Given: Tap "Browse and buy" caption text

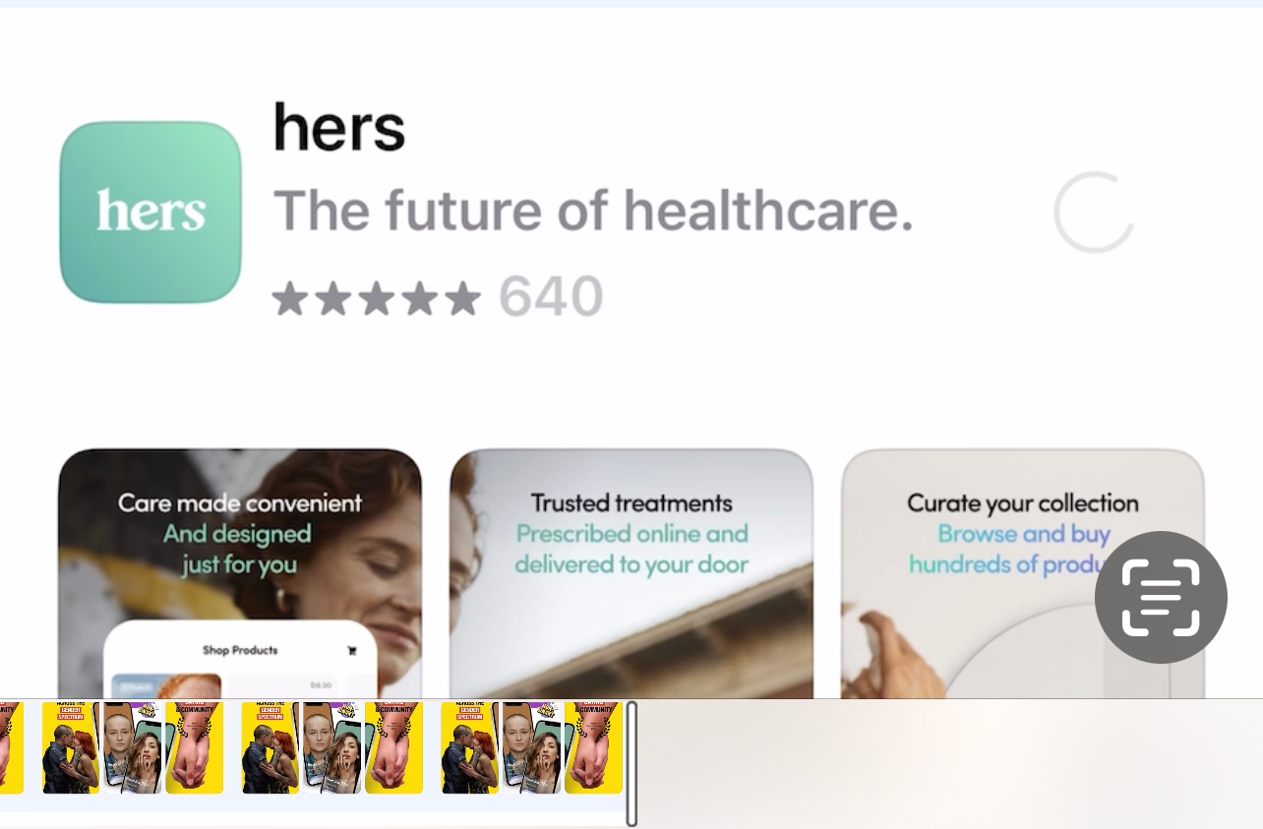Looking at the screenshot, I should 1023,534.
